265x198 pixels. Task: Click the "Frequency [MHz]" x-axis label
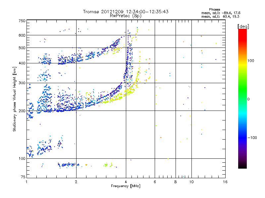click(126, 186)
